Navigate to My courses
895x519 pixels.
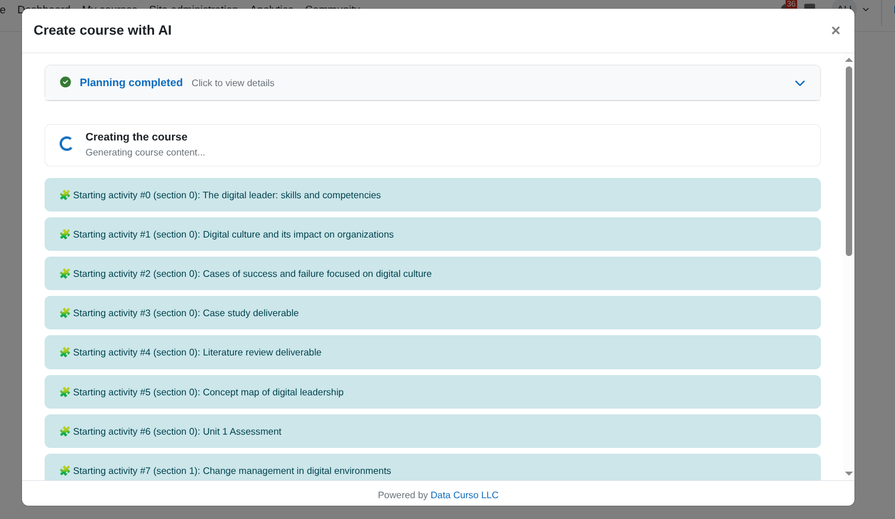(x=109, y=9)
